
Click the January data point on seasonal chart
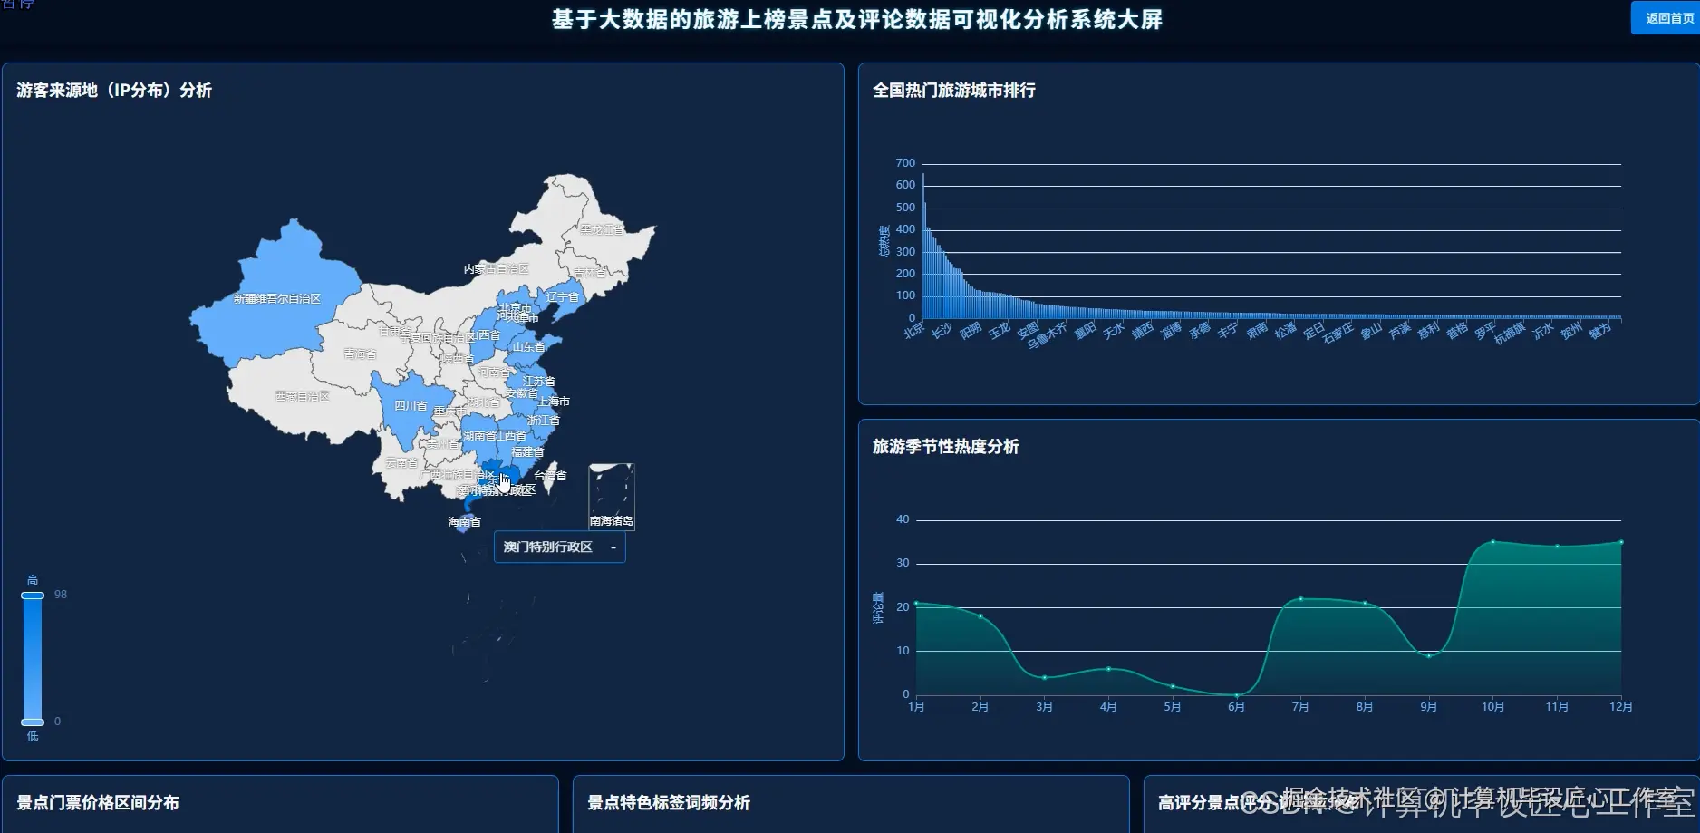click(916, 603)
